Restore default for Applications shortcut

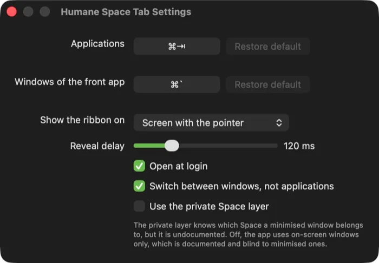(268, 46)
